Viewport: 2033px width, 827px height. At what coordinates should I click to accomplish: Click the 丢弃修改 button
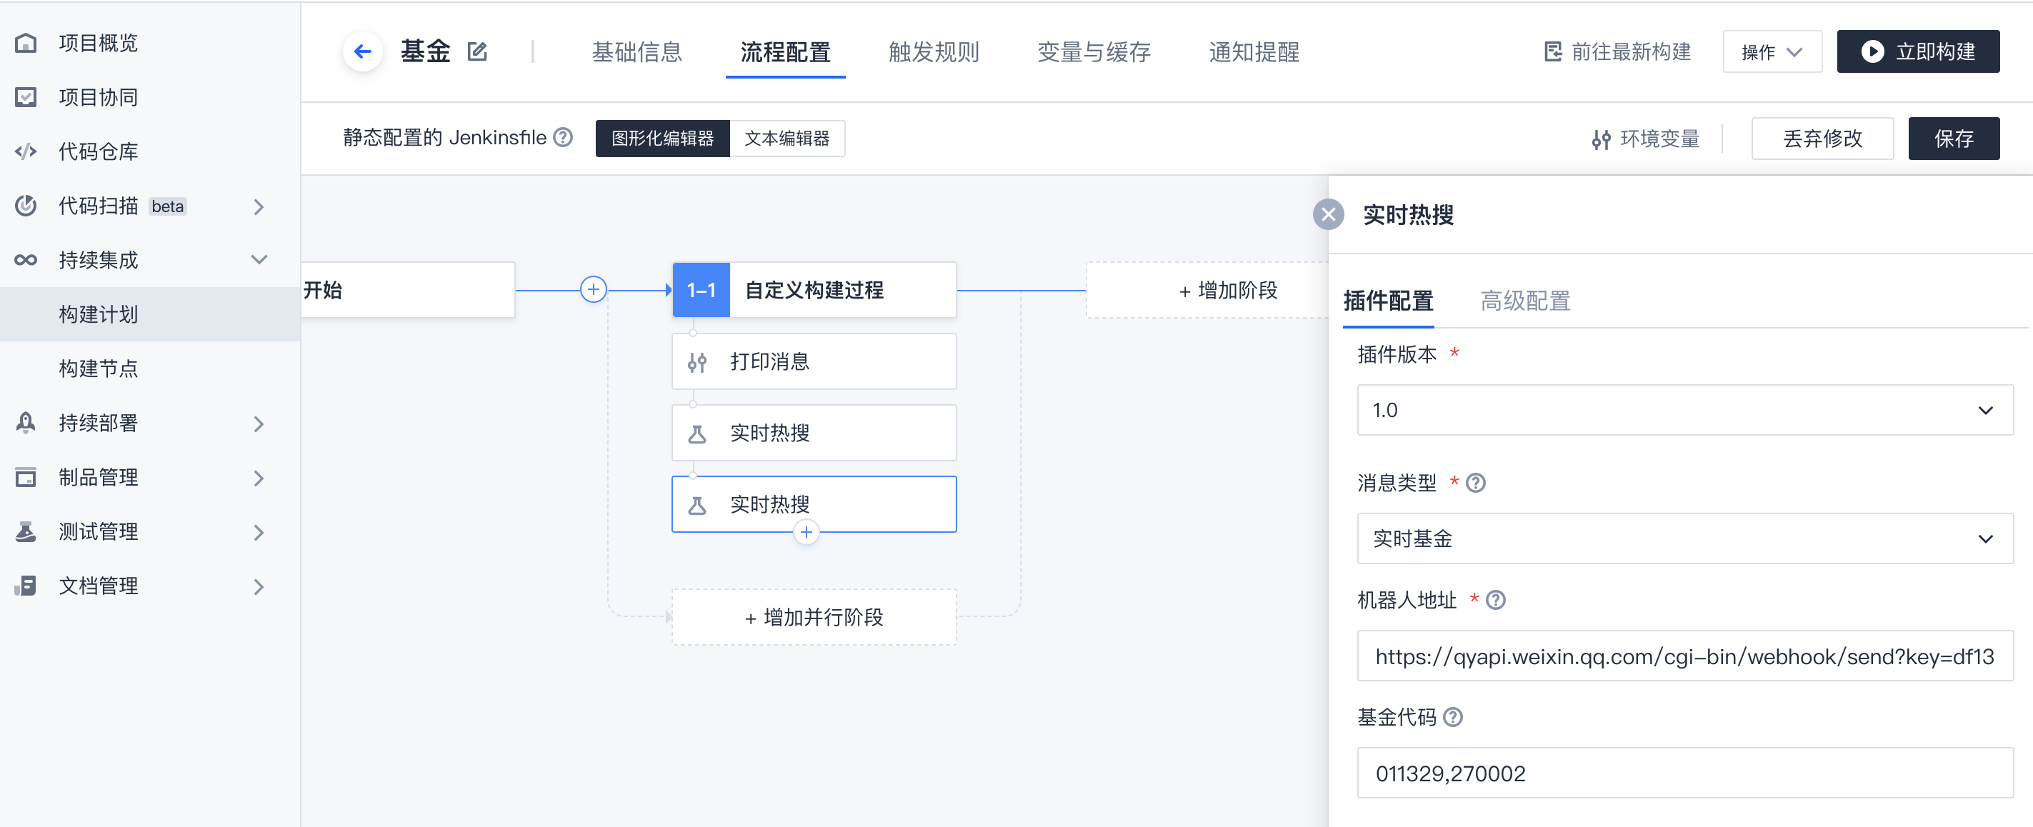click(1822, 139)
